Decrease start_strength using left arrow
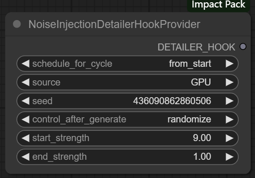 click(x=26, y=138)
